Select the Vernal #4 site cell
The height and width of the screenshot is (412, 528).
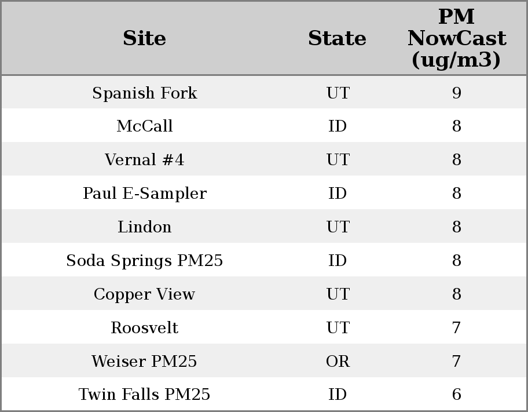(144, 160)
